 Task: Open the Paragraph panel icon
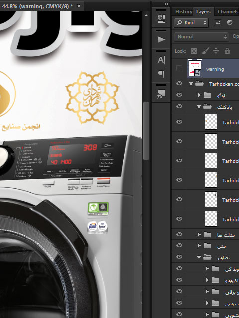[161, 74]
